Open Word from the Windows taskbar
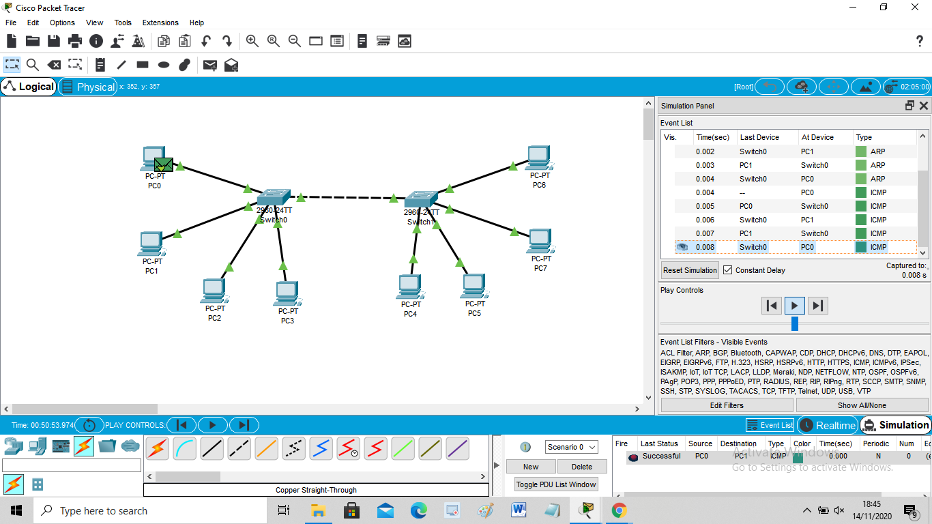Viewport: 932px width, 524px height. 519,510
